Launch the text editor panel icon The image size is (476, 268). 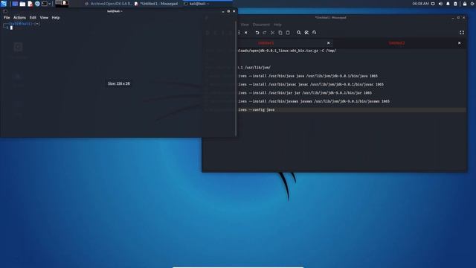pos(30,4)
